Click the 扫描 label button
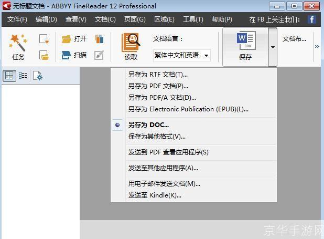 tap(80, 55)
